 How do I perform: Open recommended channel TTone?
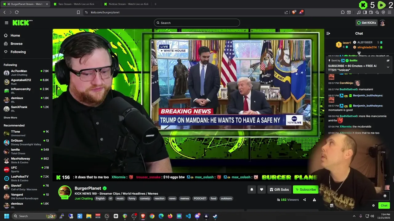tap(26, 133)
